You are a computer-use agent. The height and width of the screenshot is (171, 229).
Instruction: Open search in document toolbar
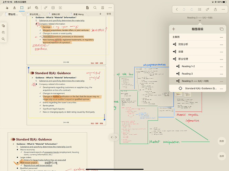coord(95,8)
